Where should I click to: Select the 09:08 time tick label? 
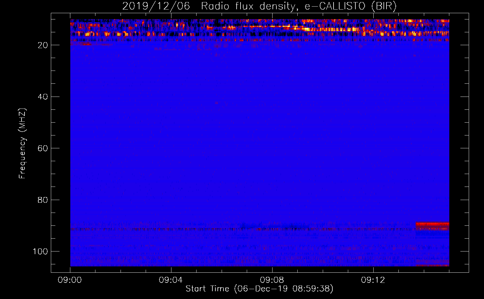pos(272,280)
